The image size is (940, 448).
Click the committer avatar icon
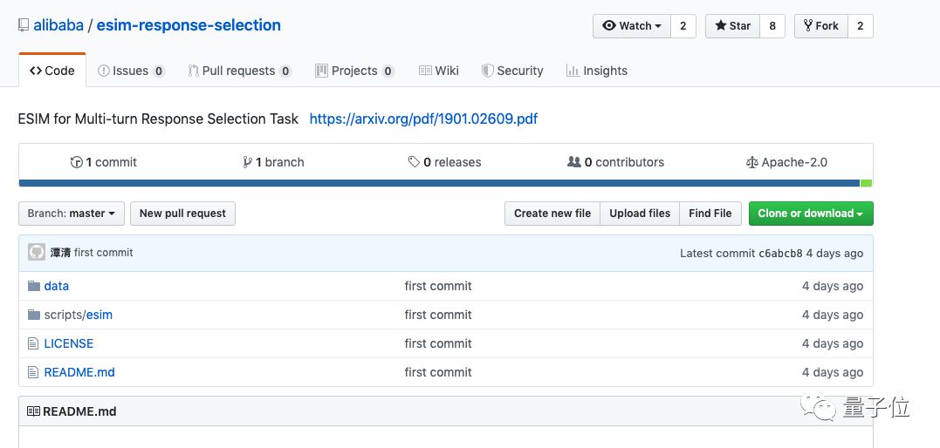click(37, 253)
